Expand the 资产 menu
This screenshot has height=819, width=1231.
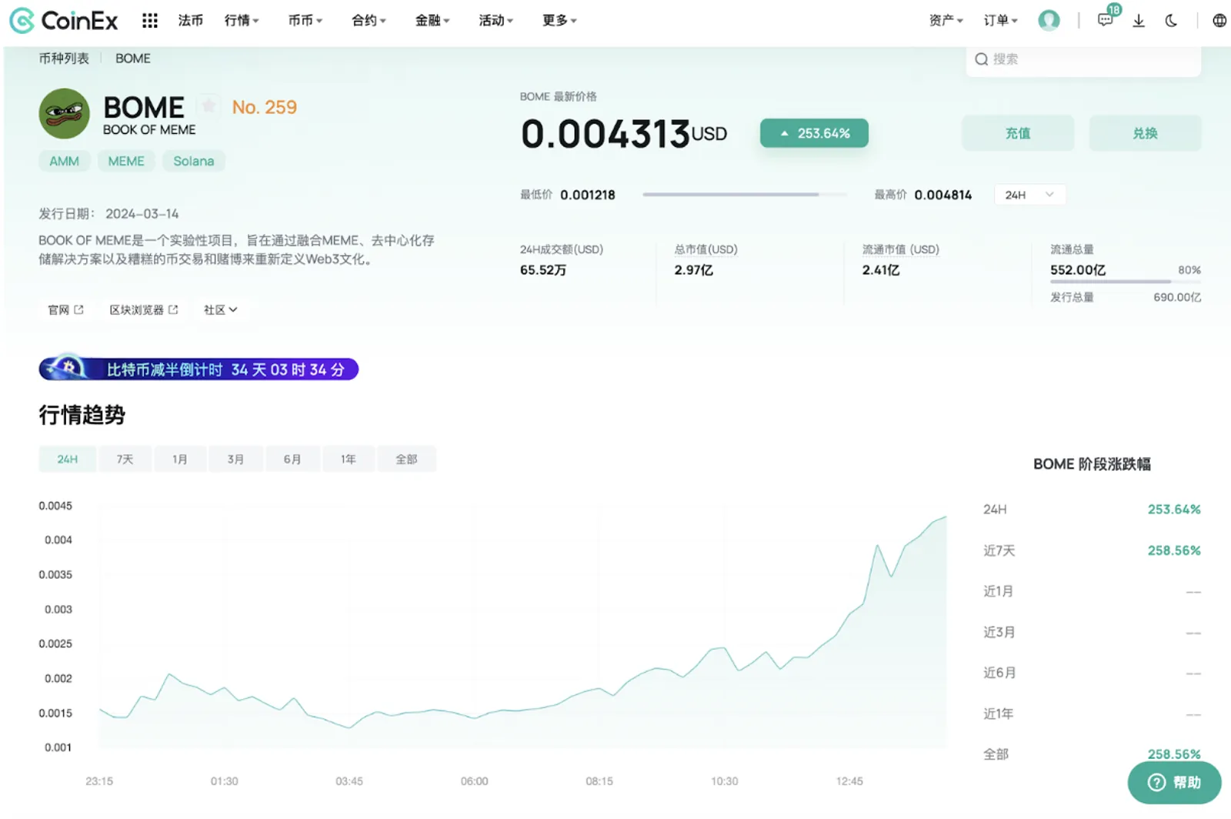946,21
